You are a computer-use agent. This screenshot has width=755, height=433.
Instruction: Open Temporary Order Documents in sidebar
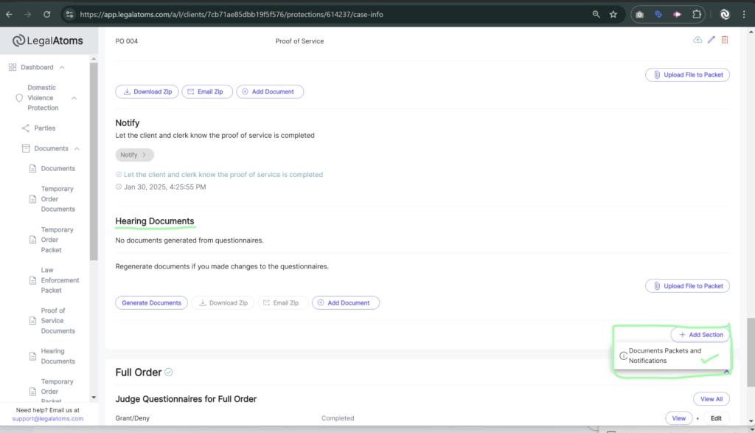pos(58,199)
